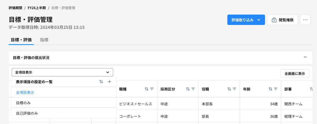Sort the 年齢 column
Viewport: 317px width, 124px height.
(x=270, y=89)
